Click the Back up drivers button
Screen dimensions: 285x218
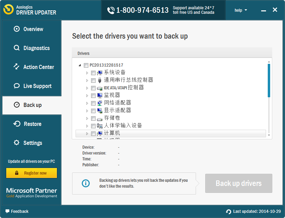[239, 183]
